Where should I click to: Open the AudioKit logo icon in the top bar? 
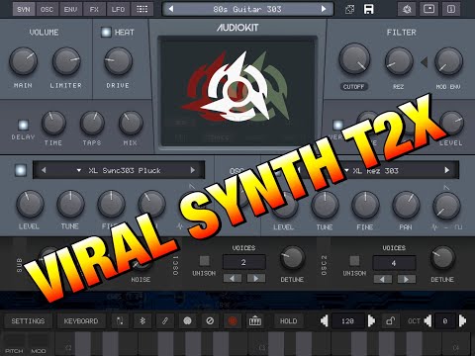pyautogui.click(x=407, y=9)
